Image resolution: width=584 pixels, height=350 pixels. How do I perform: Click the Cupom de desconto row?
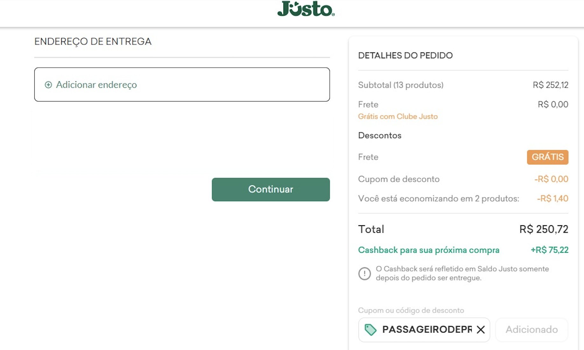463,179
